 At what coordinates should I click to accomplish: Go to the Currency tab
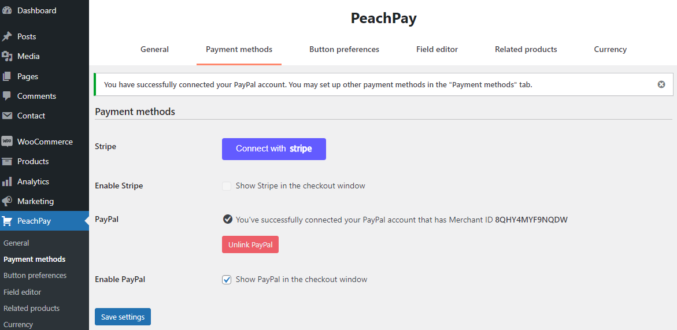pos(610,50)
